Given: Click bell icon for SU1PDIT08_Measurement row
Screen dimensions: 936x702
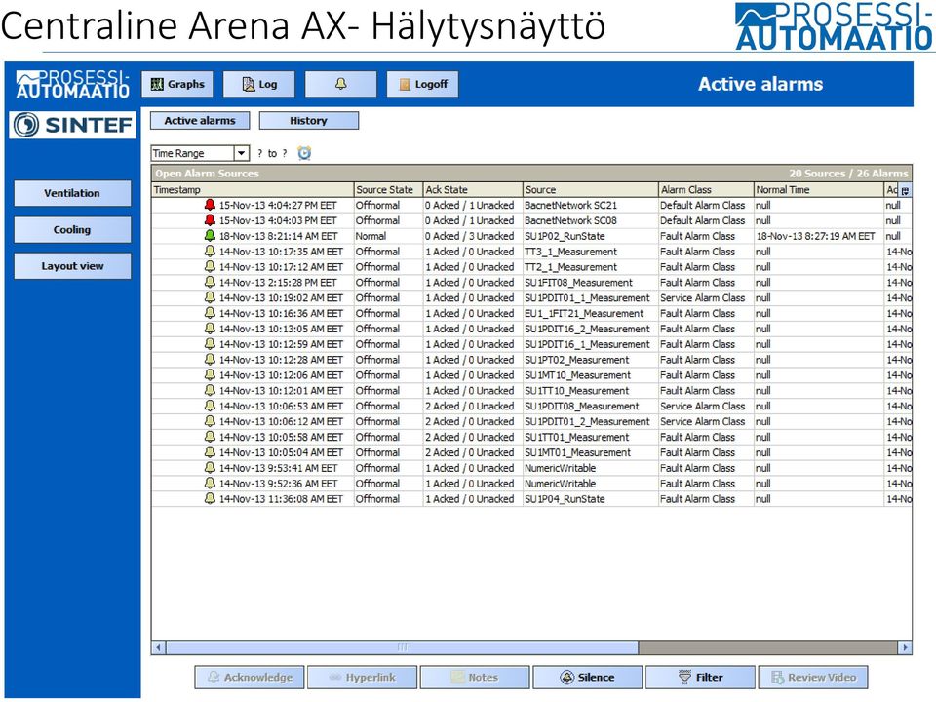Looking at the screenshot, I should [210, 407].
